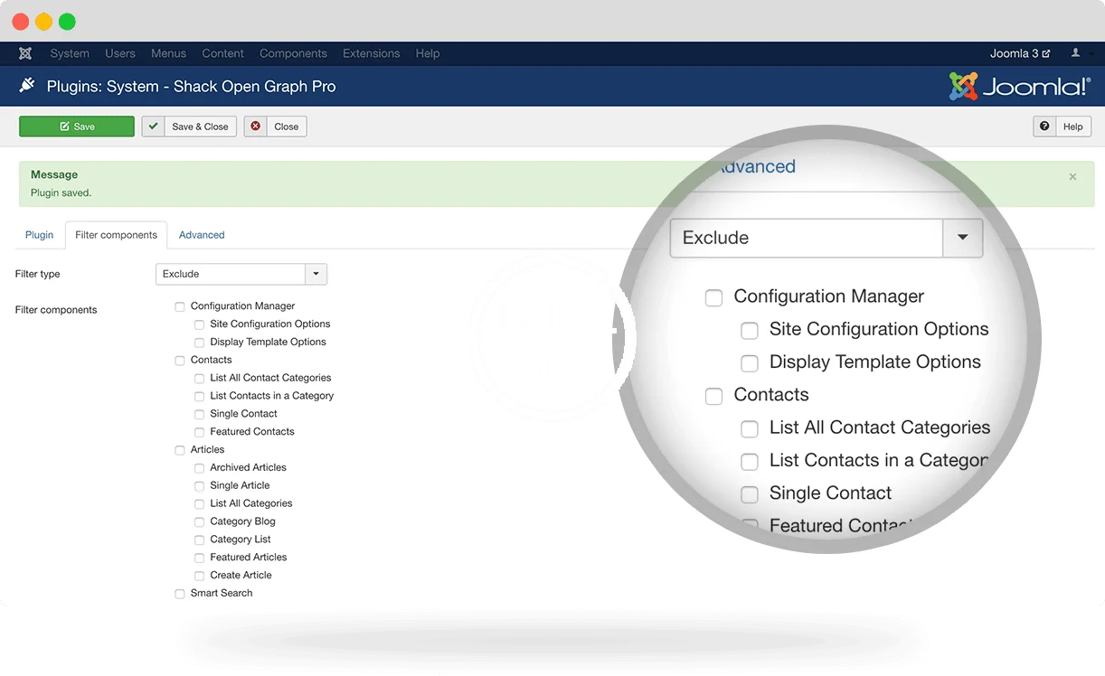Open the System menu
The height and width of the screenshot is (676, 1105).
pyautogui.click(x=70, y=53)
